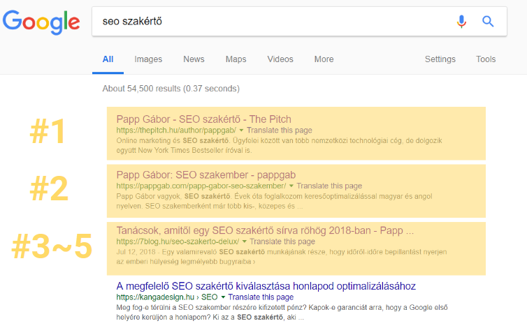Expand dropdown arrow next to kangadesign.hu URL
The image size is (527, 335).
(x=223, y=297)
